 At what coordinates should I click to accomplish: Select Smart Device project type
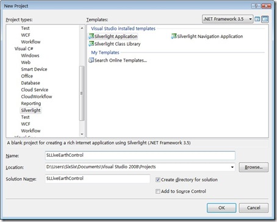[x=34, y=70]
